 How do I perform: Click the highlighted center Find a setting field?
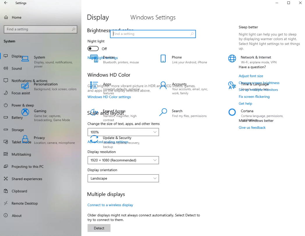[x=153, y=34]
